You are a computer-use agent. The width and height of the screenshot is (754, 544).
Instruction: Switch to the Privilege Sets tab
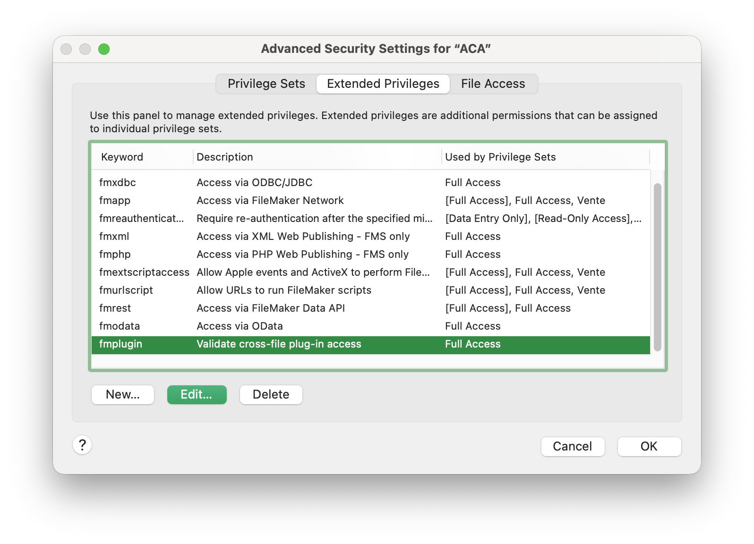pyautogui.click(x=266, y=84)
